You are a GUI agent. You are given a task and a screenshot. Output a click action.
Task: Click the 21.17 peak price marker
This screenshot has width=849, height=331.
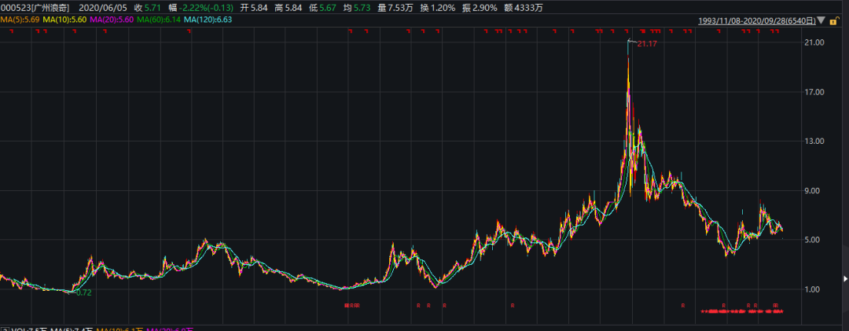646,43
